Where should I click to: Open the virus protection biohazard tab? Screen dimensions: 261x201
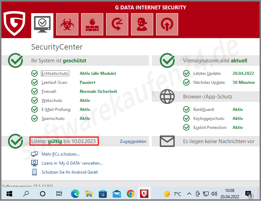(x=67, y=24)
